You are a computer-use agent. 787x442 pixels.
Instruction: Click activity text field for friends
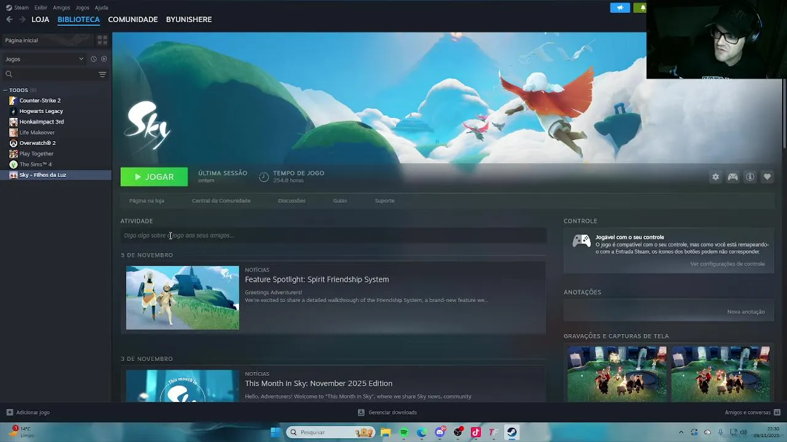click(333, 235)
